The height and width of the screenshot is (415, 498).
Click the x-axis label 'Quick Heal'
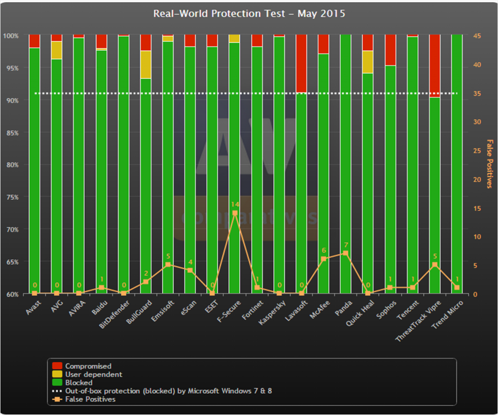point(360,313)
